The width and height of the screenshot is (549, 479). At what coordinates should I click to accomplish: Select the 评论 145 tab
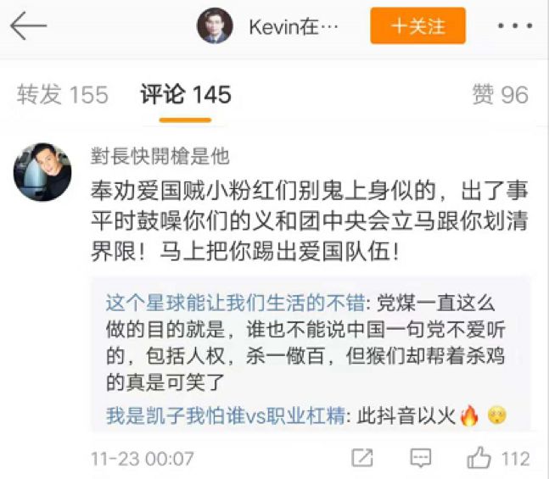(x=186, y=94)
